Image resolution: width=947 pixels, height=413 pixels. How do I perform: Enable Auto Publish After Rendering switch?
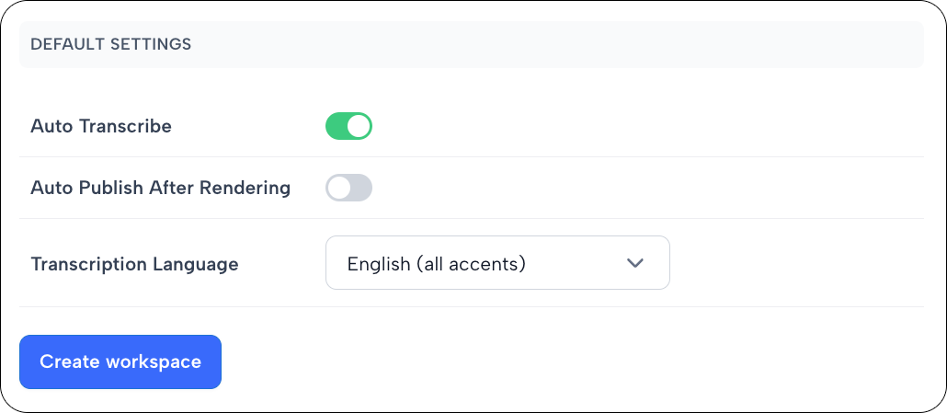coord(348,188)
